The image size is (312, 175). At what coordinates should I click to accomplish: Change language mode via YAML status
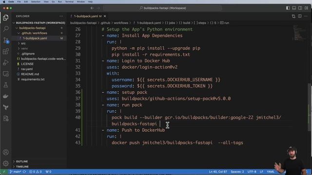pos(270,172)
